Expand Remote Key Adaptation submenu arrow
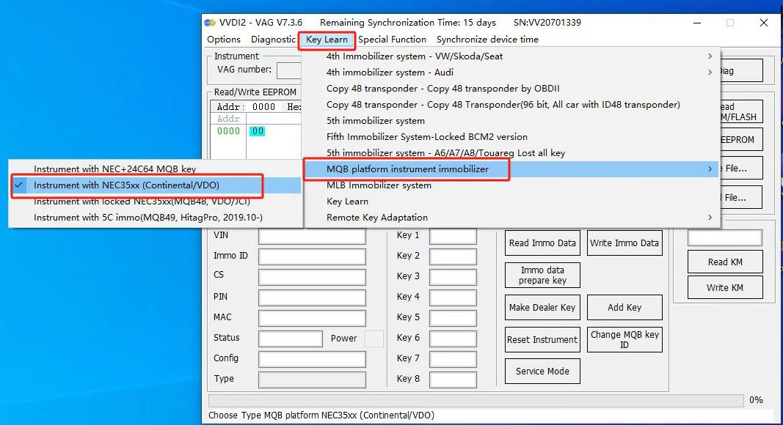Image resolution: width=783 pixels, height=425 pixels. click(710, 218)
